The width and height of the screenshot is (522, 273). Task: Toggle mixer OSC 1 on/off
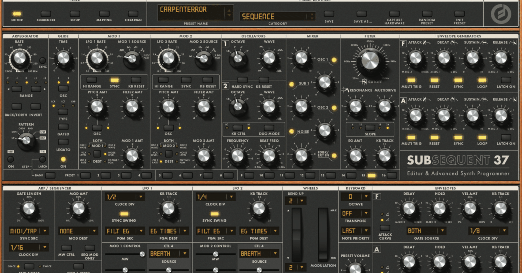pyautogui.click(x=334, y=60)
